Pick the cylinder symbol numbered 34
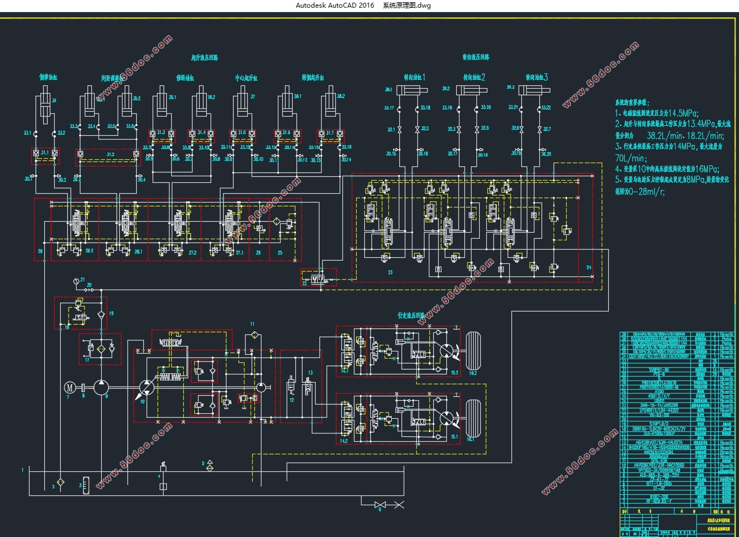Viewport: 739px width, 537px height. pyautogui.click(x=45, y=106)
